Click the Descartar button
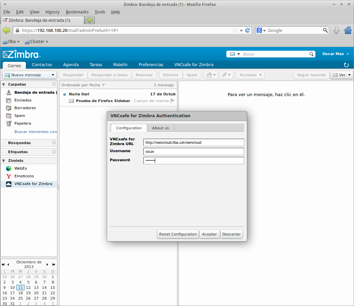This screenshot has height=306, width=354. click(231, 234)
